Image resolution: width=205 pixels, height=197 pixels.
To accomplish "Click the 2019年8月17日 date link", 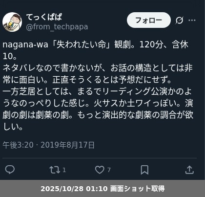I will 67,145.
